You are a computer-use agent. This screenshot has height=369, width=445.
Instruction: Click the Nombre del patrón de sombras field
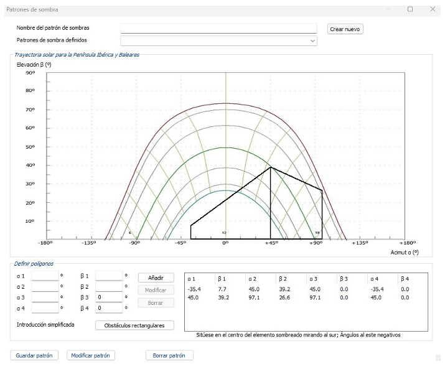point(218,29)
